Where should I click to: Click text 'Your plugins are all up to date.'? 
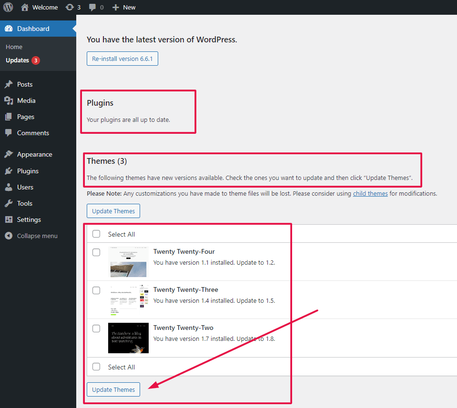coord(128,119)
